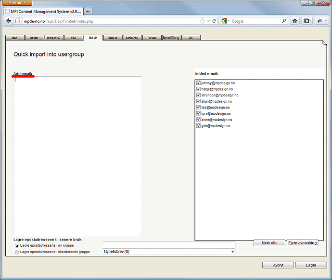
Task: Uncheck tore@mpdesign.no checkbox
Action: coord(198,113)
